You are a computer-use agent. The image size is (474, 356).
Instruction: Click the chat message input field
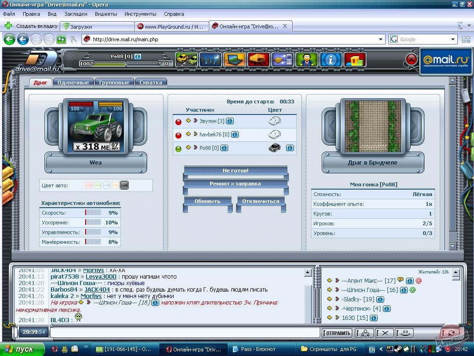[185, 332]
